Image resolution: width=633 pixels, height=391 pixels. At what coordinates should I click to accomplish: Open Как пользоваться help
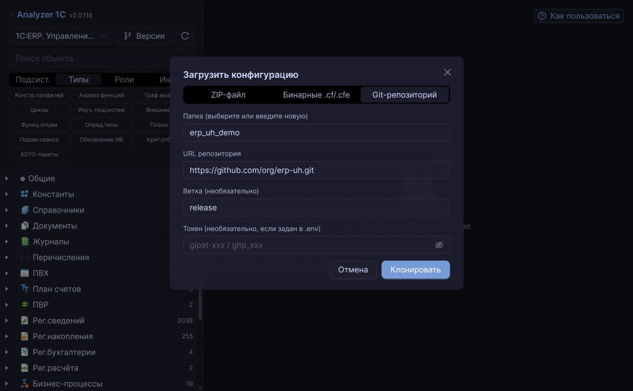coord(579,15)
